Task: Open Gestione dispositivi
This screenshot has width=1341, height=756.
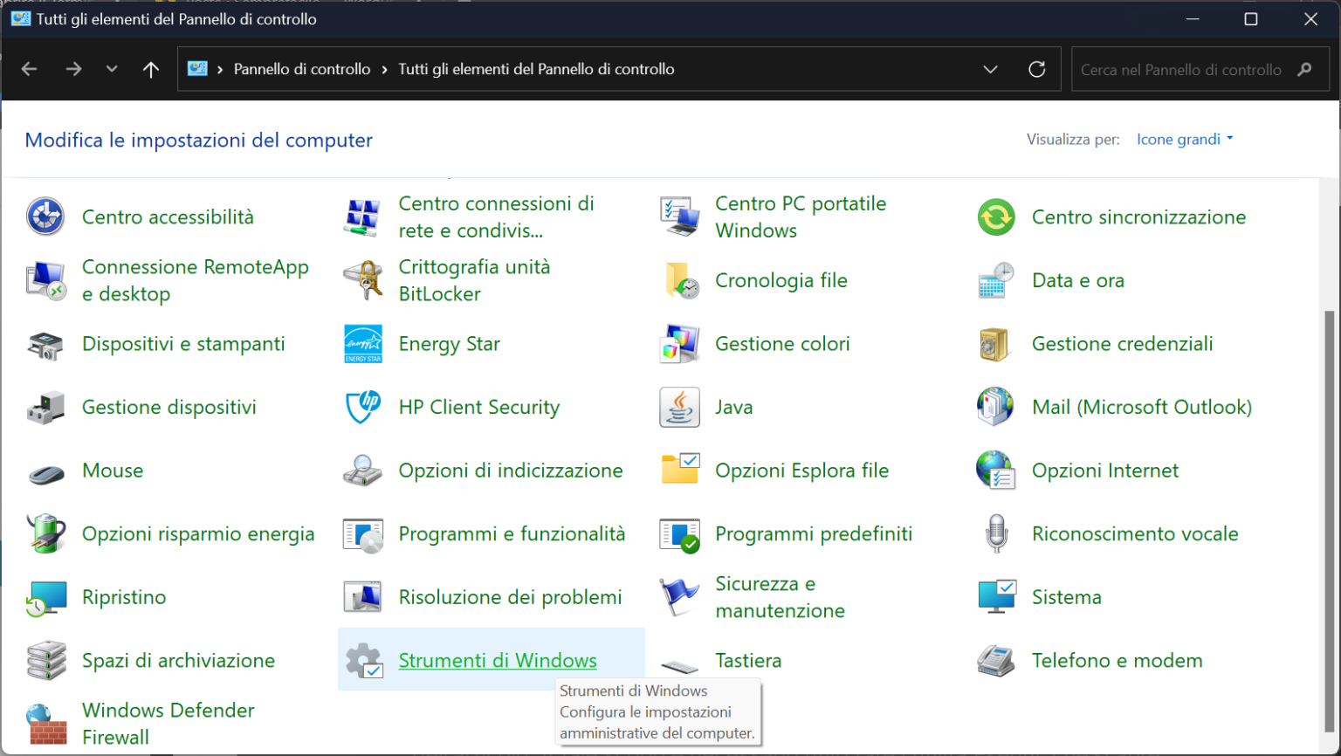Action: pos(169,407)
